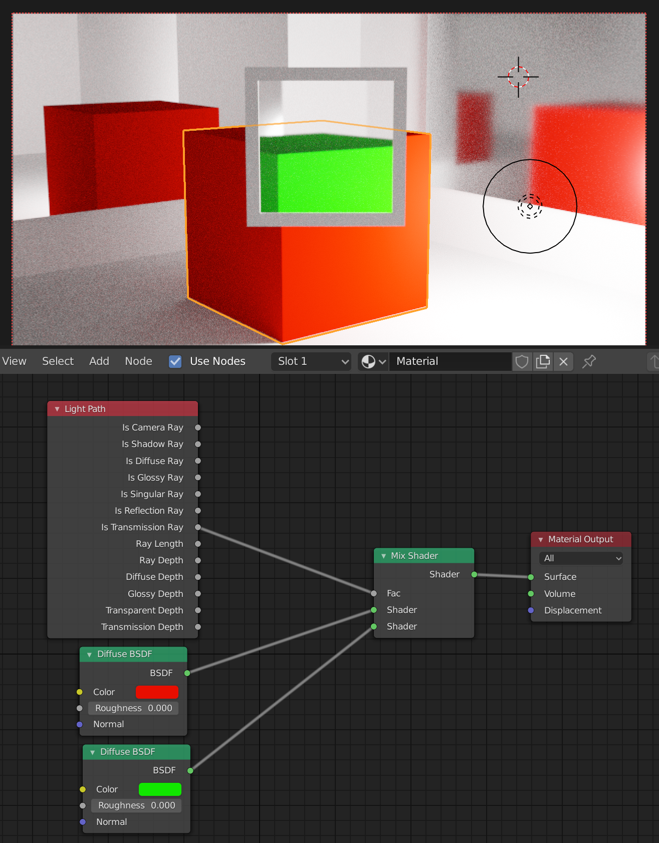Image resolution: width=659 pixels, height=843 pixels.
Task: Select the Light Path node header
Action: coord(123,409)
